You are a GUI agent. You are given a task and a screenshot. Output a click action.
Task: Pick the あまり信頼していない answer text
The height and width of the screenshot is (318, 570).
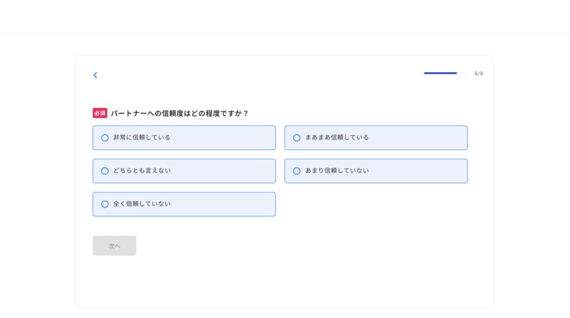click(337, 171)
